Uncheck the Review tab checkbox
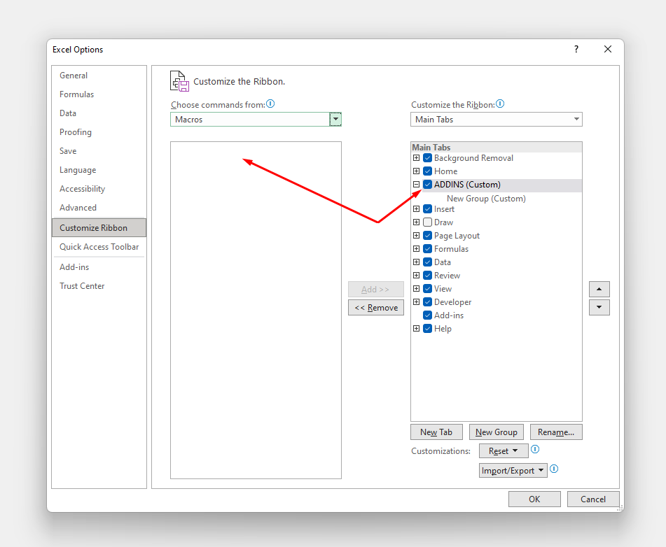Viewport: 666px width, 547px height. 428,276
